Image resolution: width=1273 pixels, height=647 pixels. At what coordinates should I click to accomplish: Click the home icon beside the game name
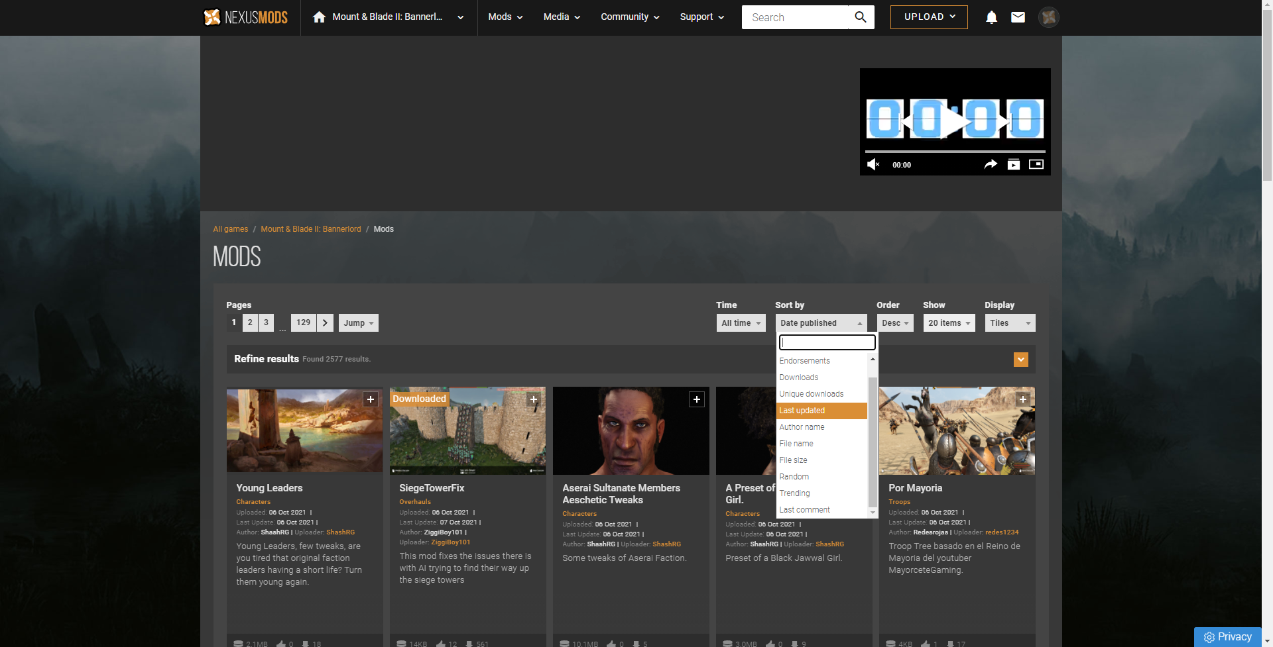(319, 17)
